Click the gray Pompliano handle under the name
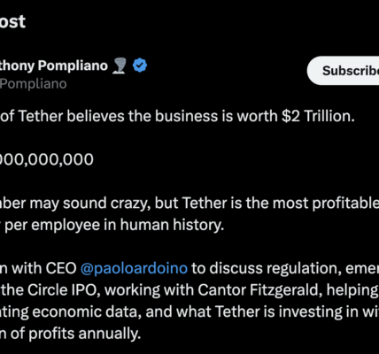 click(33, 84)
